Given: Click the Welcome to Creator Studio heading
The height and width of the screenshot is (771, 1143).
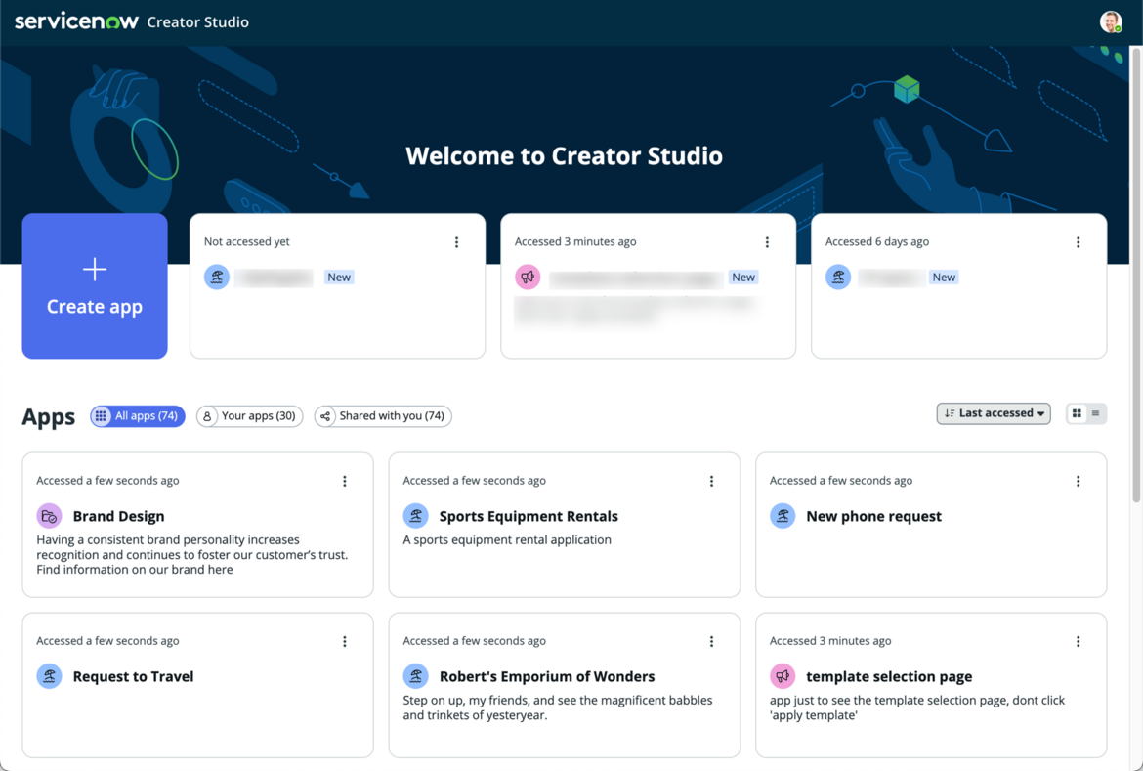Looking at the screenshot, I should (x=565, y=155).
